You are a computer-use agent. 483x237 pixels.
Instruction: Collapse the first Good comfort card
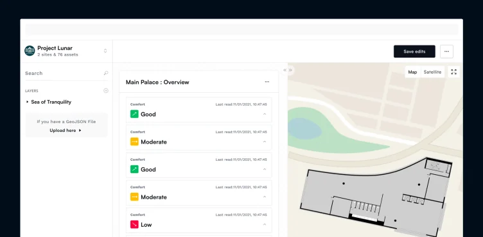tap(264, 114)
